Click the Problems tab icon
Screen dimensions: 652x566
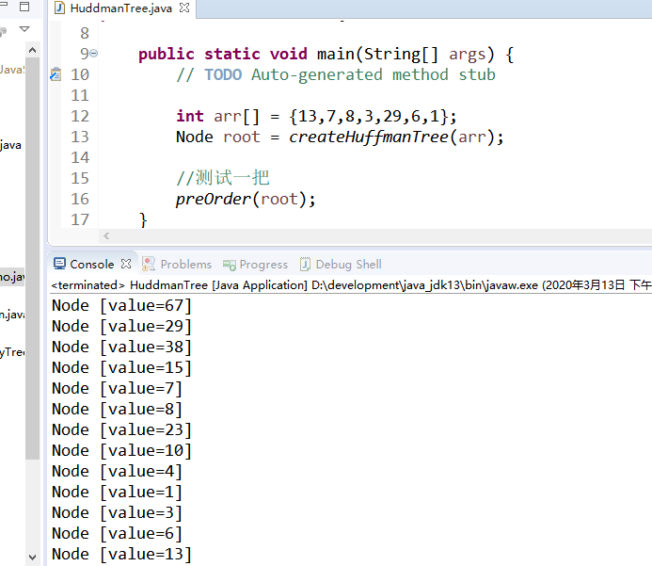149,264
